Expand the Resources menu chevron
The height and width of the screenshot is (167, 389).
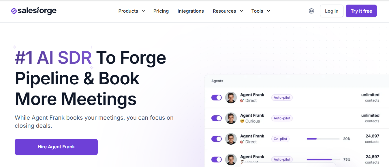click(241, 11)
